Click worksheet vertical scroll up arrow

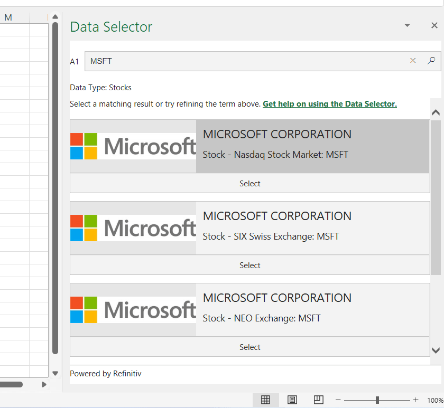(x=55, y=17)
